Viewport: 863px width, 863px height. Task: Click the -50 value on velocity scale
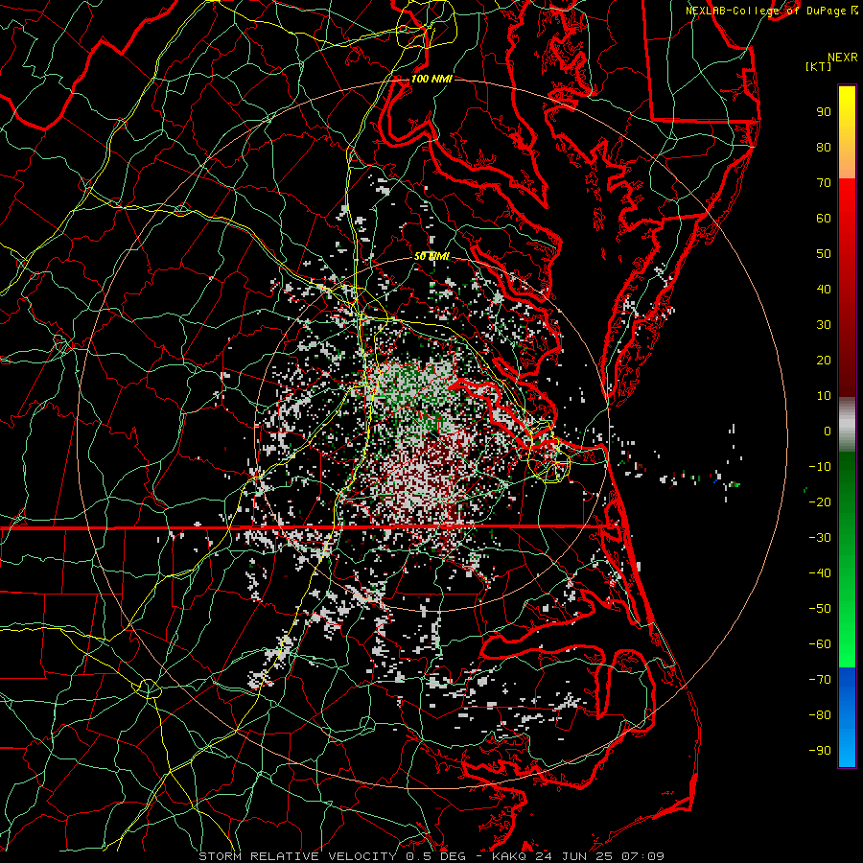(x=820, y=609)
